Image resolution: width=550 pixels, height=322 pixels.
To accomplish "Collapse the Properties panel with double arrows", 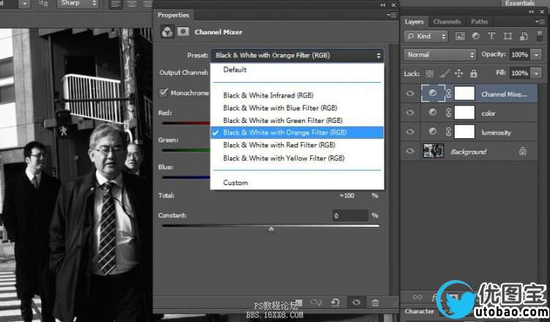I will click(x=383, y=5).
